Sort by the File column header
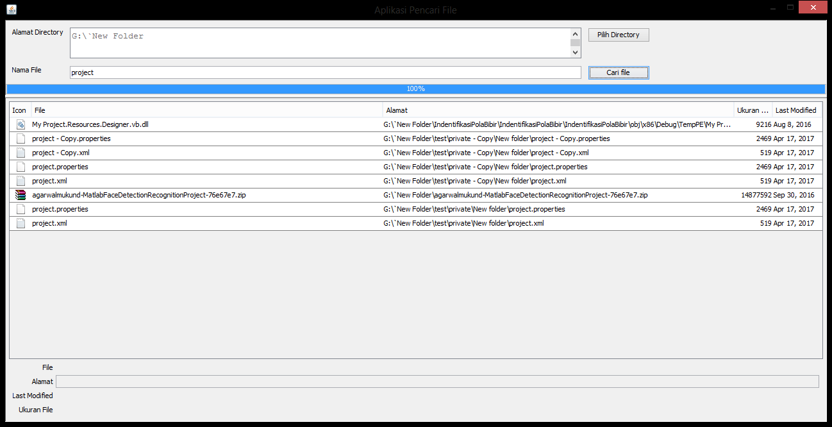832x427 pixels. (206, 110)
